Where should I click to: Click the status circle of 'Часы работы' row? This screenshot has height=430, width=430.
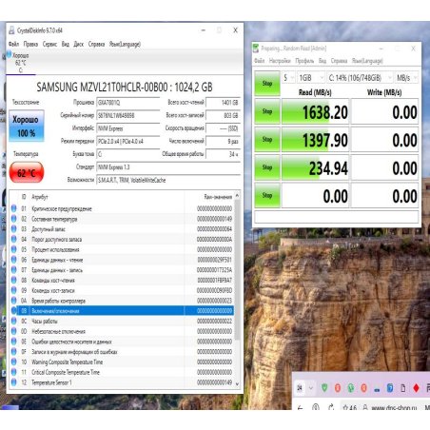(x=14, y=321)
